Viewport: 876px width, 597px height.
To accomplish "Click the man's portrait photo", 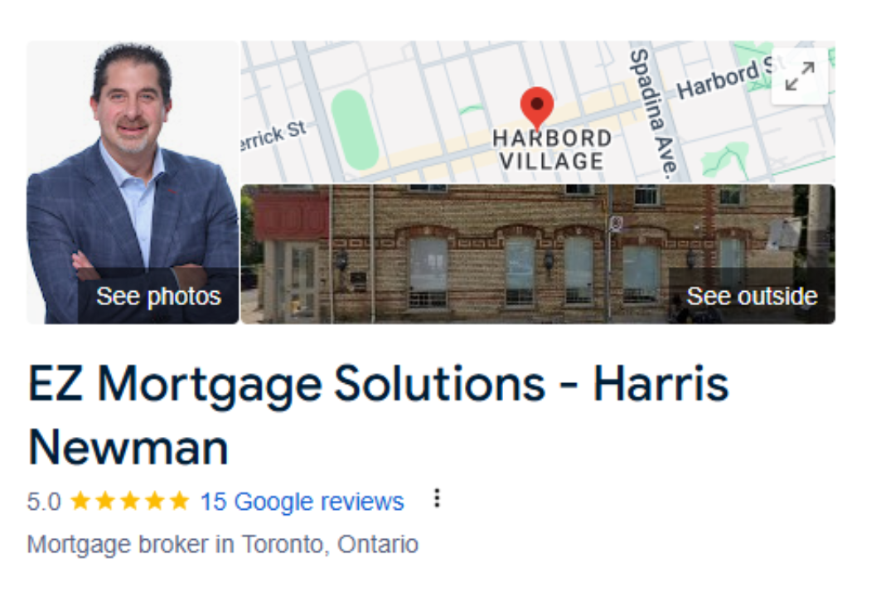I will 133,182.
